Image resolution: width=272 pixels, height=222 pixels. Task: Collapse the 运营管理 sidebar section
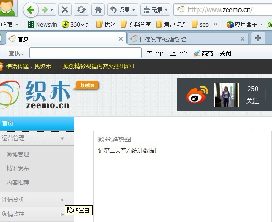(x=37, y=138)
